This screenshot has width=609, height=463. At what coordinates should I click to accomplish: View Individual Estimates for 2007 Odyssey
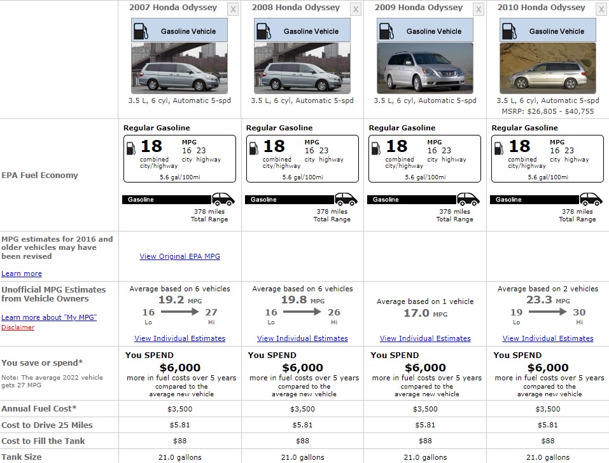[x=180, y=338]
